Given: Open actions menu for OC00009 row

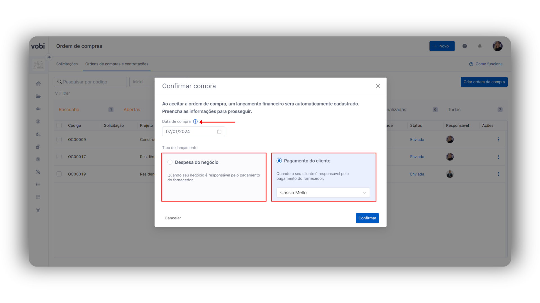Looking at the screenshot, I should click(x=498, y=139).
